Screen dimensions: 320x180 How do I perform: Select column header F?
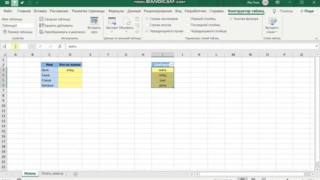pos(108,54)
